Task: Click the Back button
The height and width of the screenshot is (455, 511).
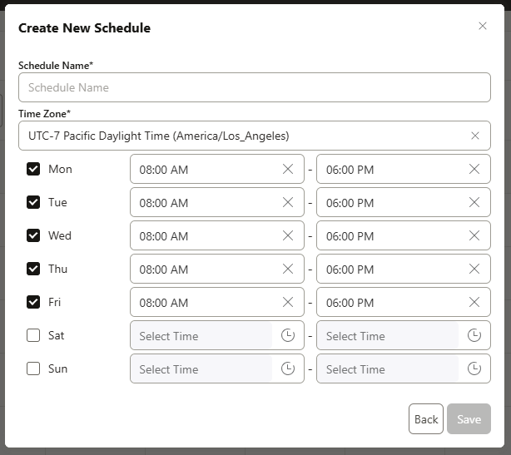Action: pyautogui.click(x=426, y=419)
